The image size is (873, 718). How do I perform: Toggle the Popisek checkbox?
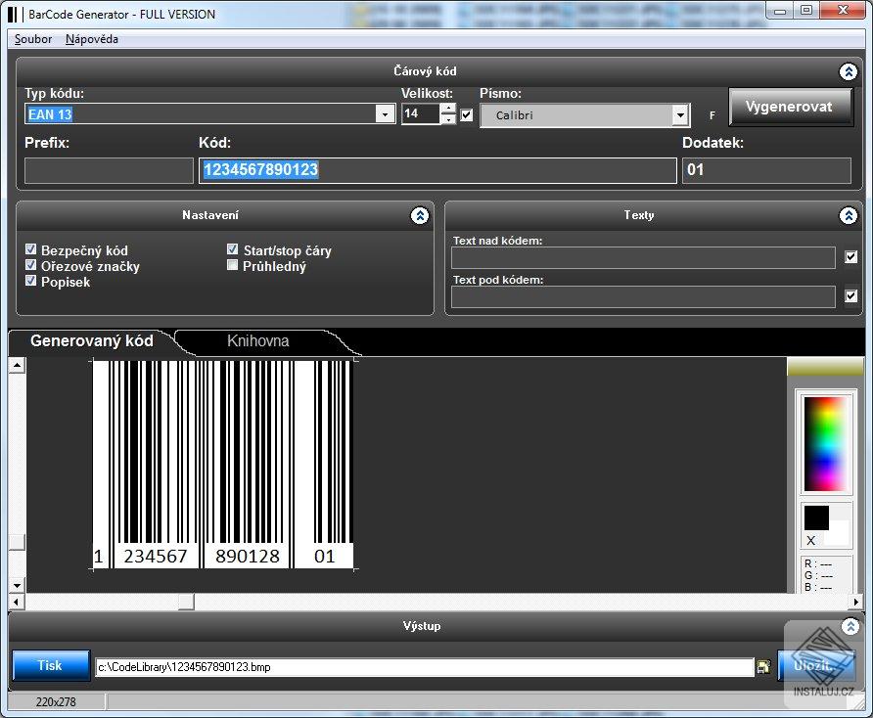[31, 282]
